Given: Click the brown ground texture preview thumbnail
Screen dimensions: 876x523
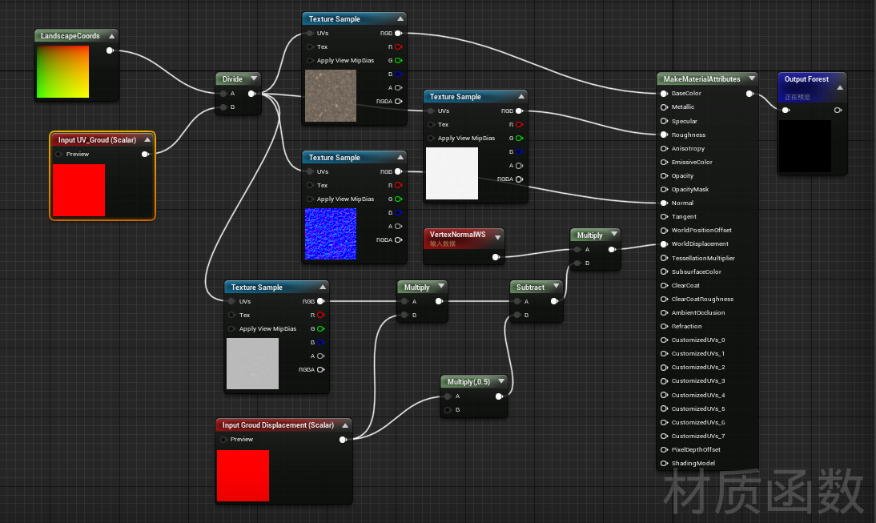Looking at the screenshot, I should (x=331, y=95).
